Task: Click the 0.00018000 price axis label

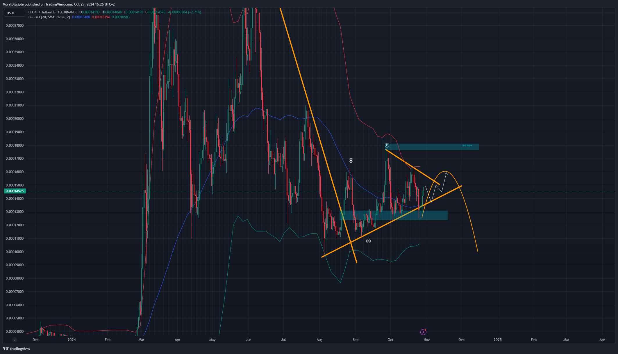Action: pyautogui.click(x=15, y=145)
